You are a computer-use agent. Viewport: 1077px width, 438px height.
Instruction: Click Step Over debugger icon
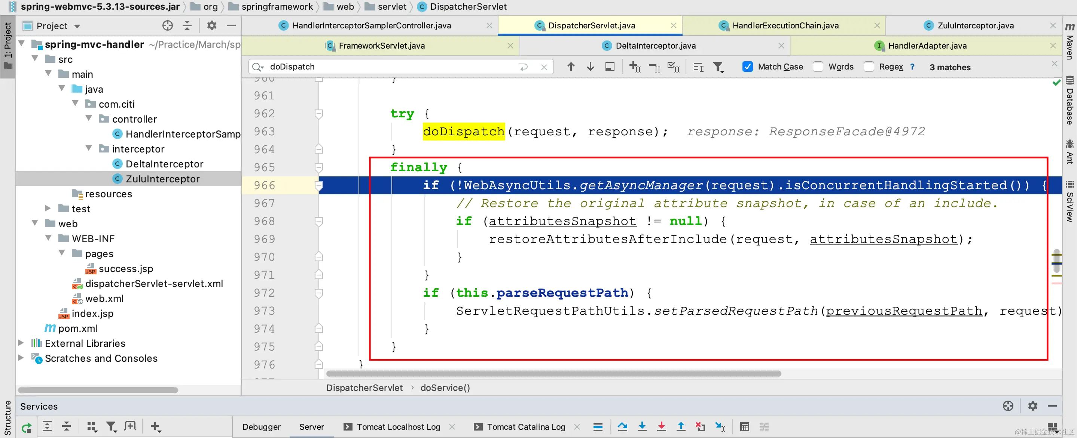622,427
